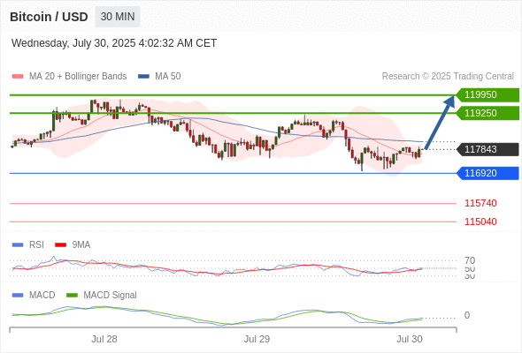This screenshot has width=522, height=353.
Task: Click the 30 MIN timeframe badge
Action: [118, 17]
